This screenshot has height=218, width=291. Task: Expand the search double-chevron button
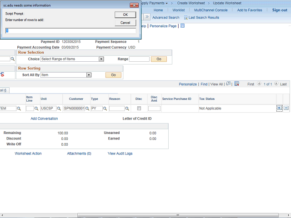147,17
